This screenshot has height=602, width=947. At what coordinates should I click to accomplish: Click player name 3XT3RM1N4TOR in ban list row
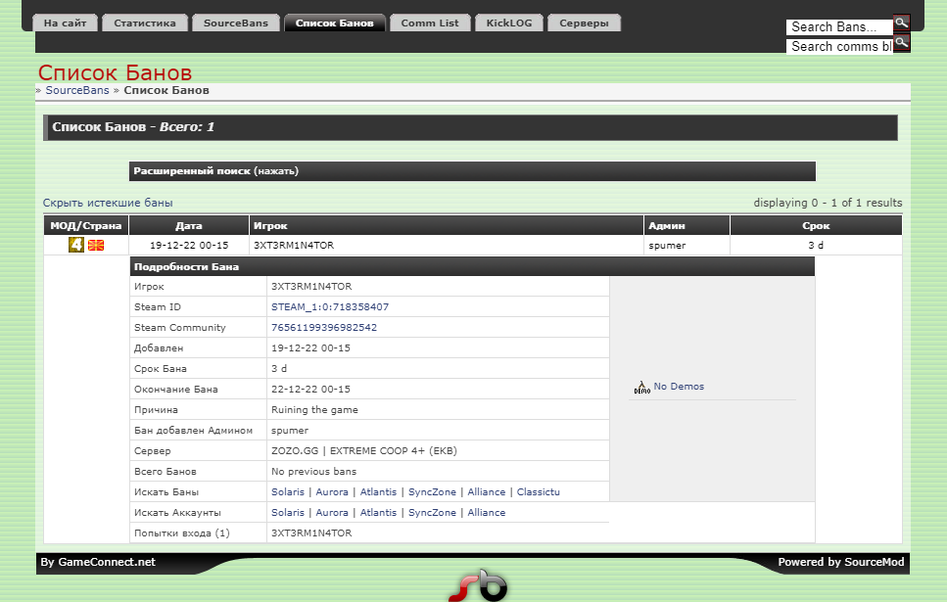coord(294,245)
